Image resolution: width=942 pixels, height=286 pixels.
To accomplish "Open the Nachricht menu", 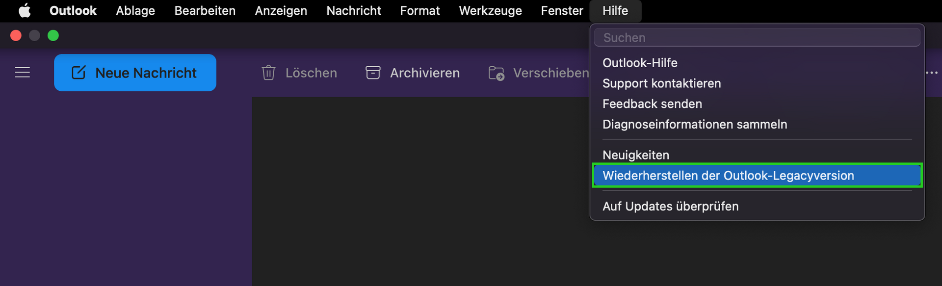I will [354, 10].
